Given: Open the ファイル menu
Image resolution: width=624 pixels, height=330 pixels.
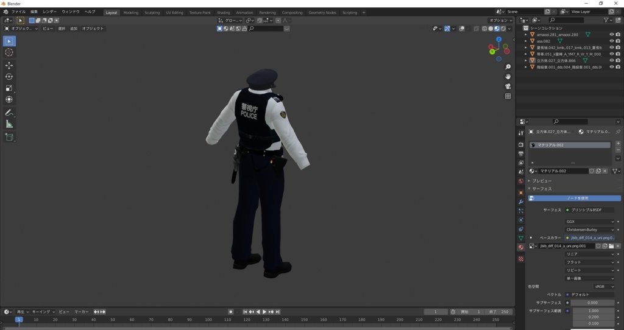Looking at the screenshot, I should [18, 12].
